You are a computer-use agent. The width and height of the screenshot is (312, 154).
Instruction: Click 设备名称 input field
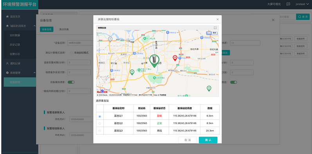80,43
